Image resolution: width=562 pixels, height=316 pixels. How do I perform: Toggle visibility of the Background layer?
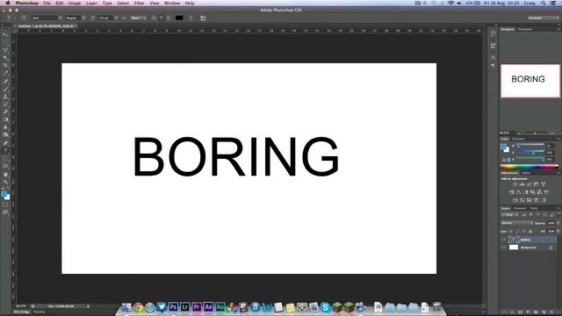tap(503, 248)
